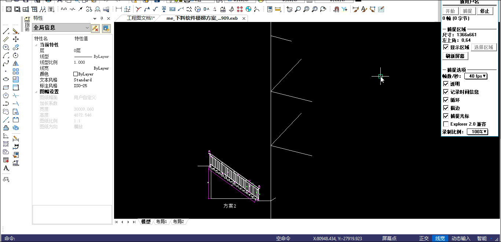Enable Explorer 2.0 兼容 checkbox

click(x=446, y=124)
